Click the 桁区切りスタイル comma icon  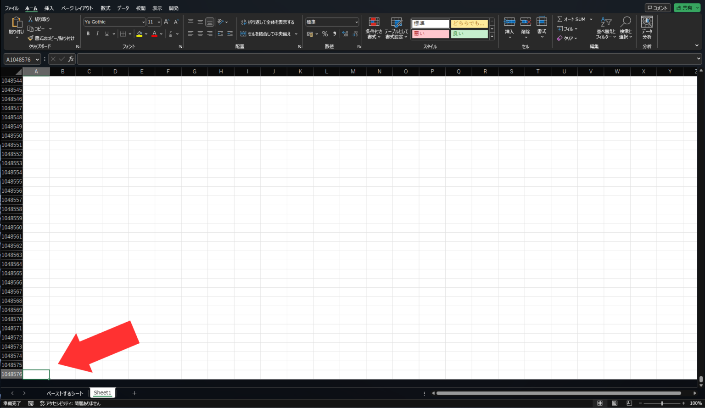coord(334,33)
